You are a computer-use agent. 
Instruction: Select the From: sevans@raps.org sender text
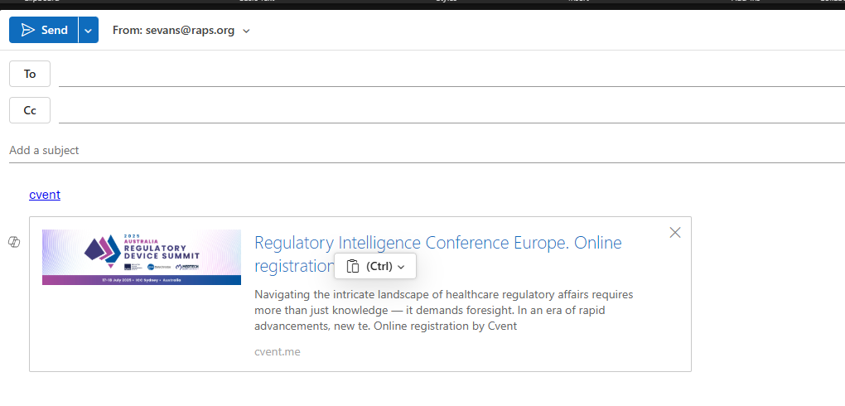click(x=173, y=31)
